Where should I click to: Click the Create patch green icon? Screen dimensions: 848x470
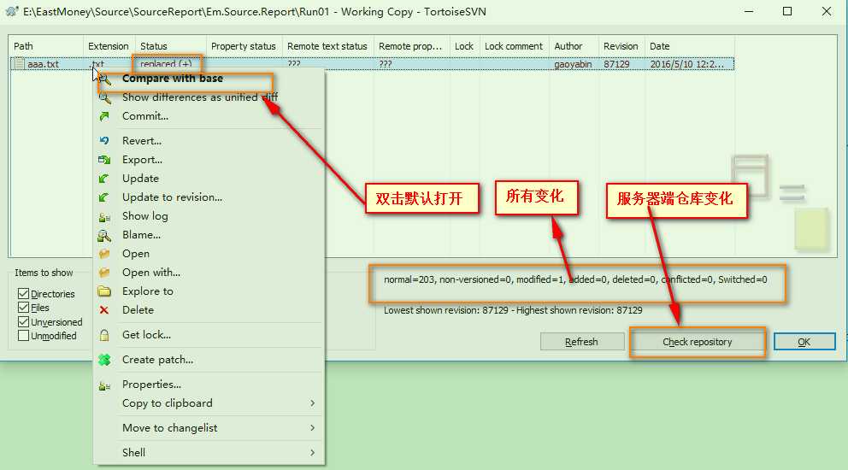104,360
